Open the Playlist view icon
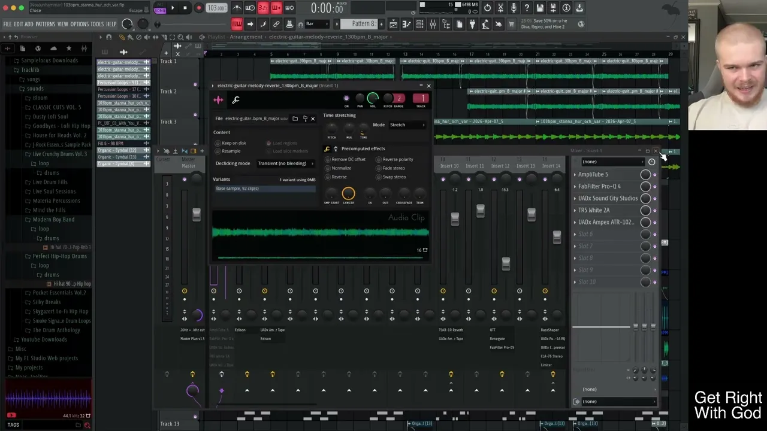 click(x=393, y=24)
